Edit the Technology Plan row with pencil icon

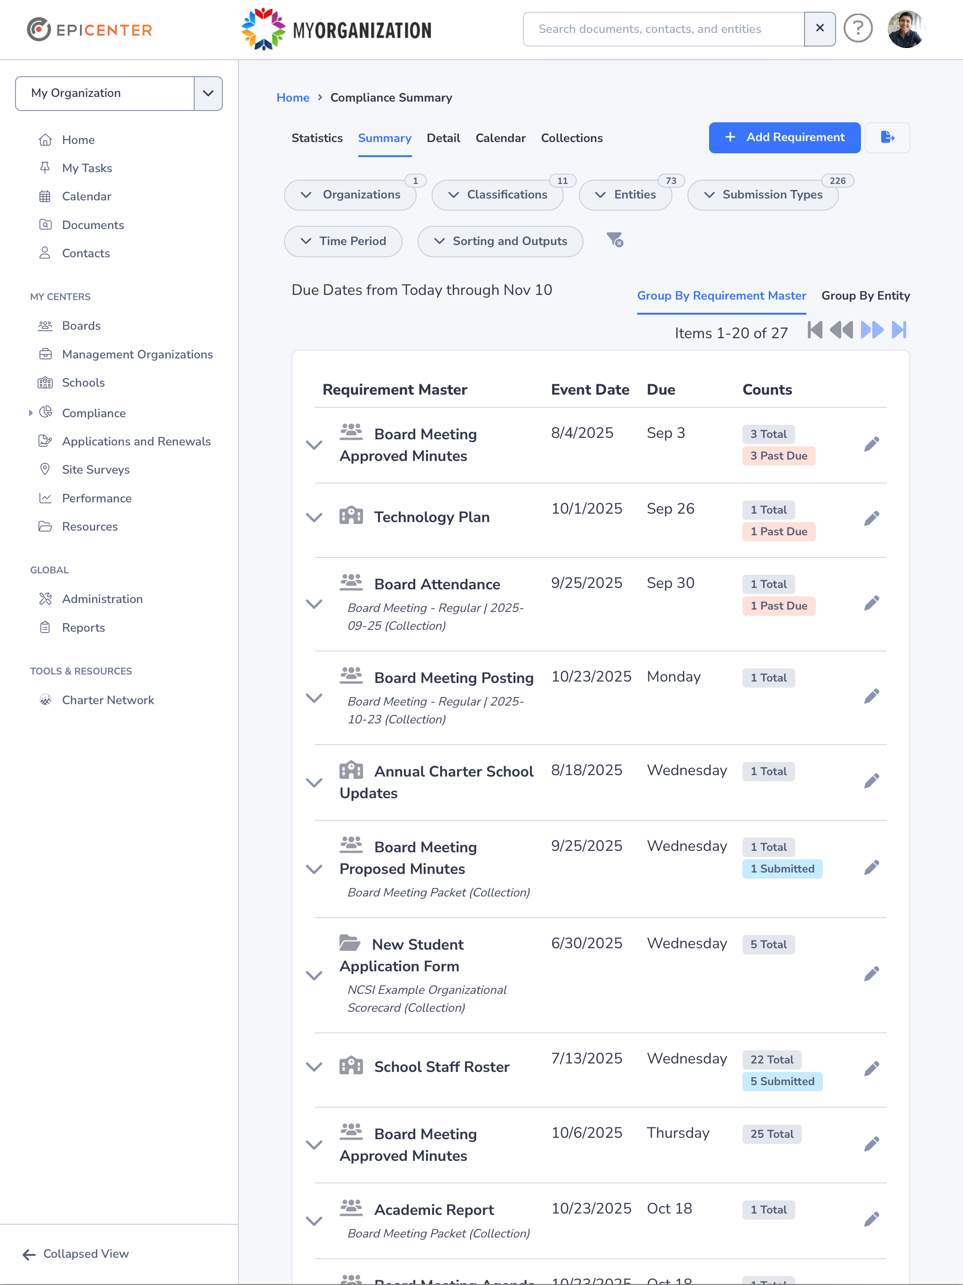click(871, 518)
